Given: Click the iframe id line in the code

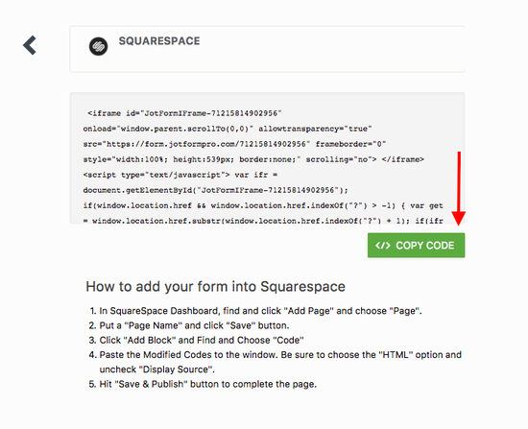Looking at the screenshot, I should tap(184, 113).
